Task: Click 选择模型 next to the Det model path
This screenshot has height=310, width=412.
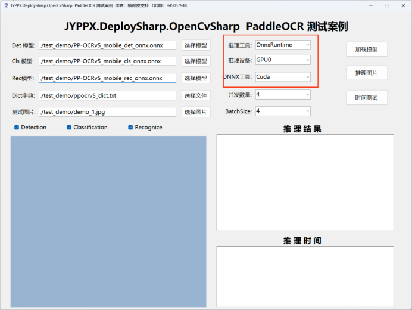Action: pyautogui.click(x=195, y=45)
